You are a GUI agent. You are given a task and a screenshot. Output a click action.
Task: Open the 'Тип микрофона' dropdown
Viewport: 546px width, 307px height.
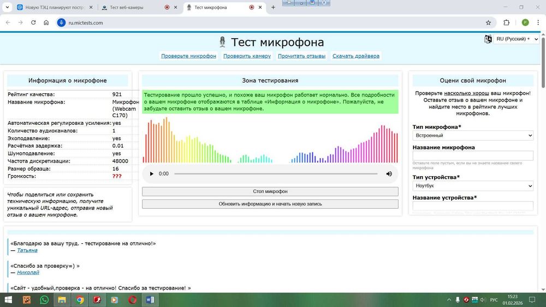[473, 135]
